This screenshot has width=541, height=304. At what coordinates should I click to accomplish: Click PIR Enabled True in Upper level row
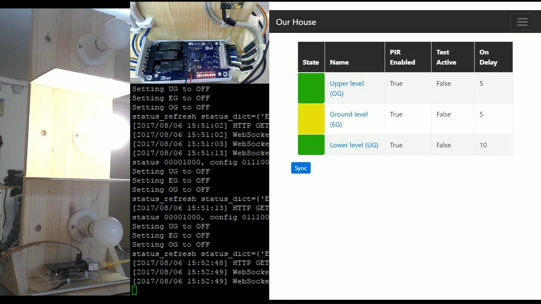click(396, 84)
